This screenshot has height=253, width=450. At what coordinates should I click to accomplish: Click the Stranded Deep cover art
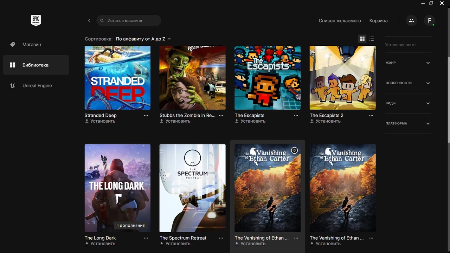117,78
